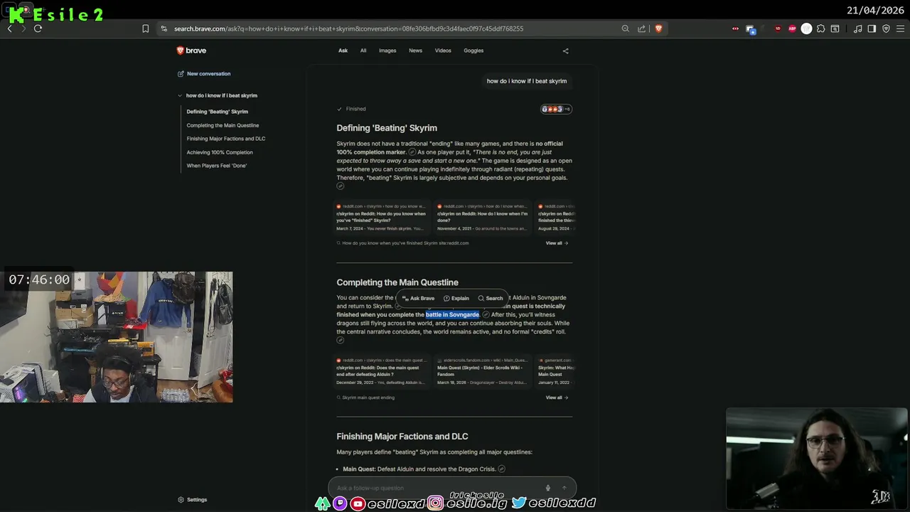Click the green-blue bordered extension icon

[x=750, y=29]
